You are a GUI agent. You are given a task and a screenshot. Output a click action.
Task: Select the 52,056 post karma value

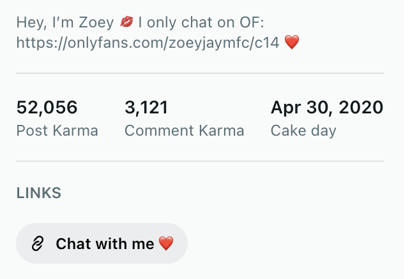tap(47, 107)
